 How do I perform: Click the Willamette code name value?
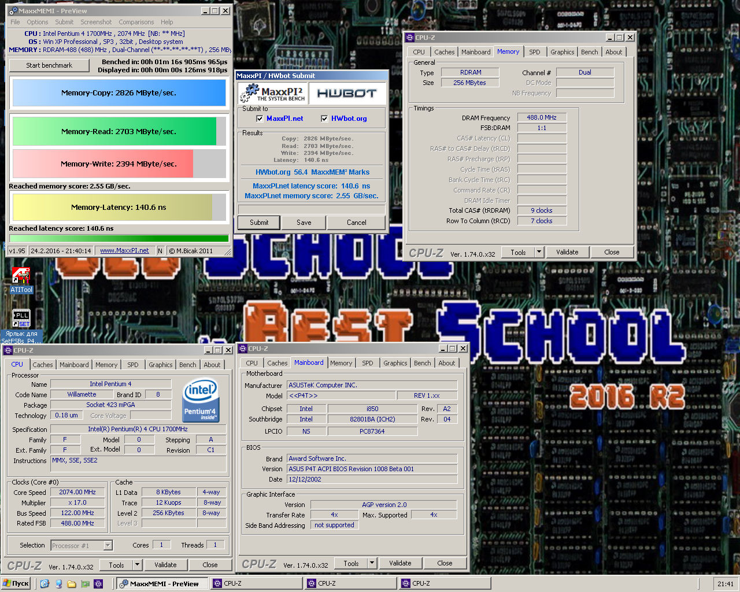click(x=82, y=394)
